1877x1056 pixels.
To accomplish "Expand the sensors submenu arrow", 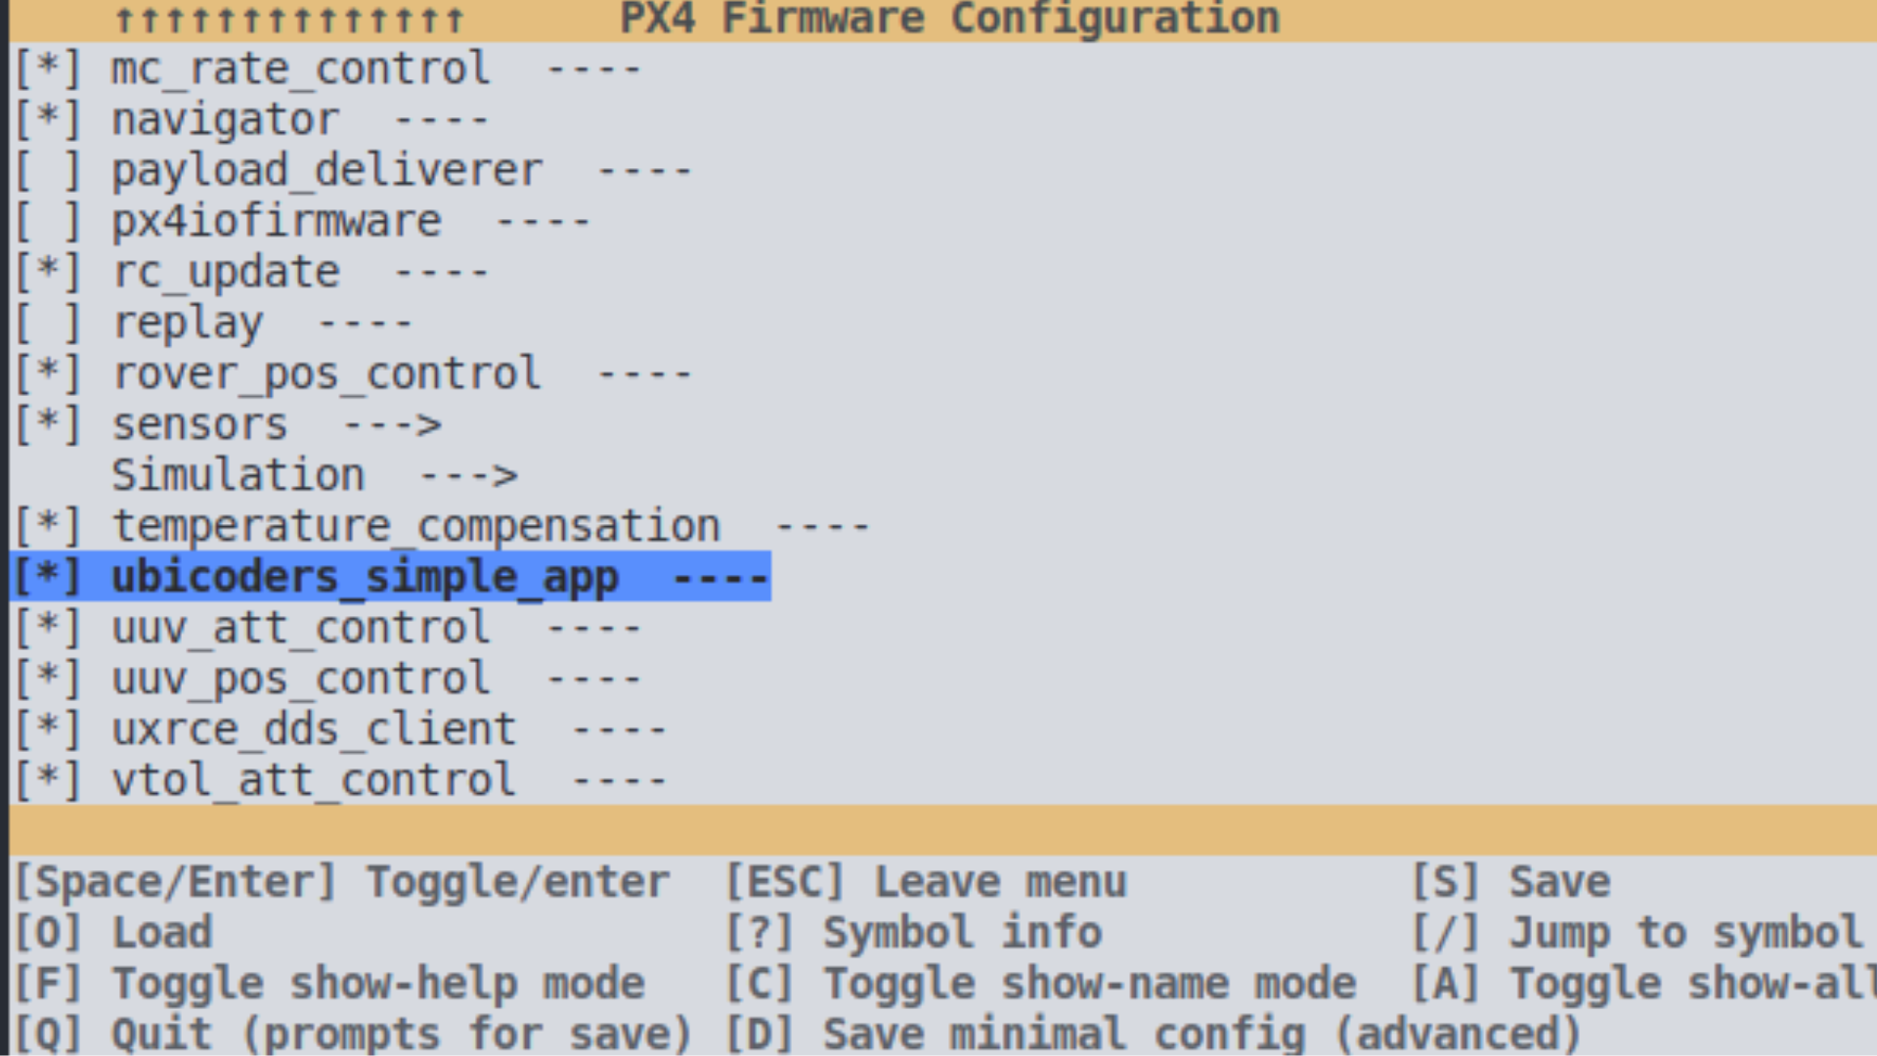I will pyautogui.click(x=393, y=425).
